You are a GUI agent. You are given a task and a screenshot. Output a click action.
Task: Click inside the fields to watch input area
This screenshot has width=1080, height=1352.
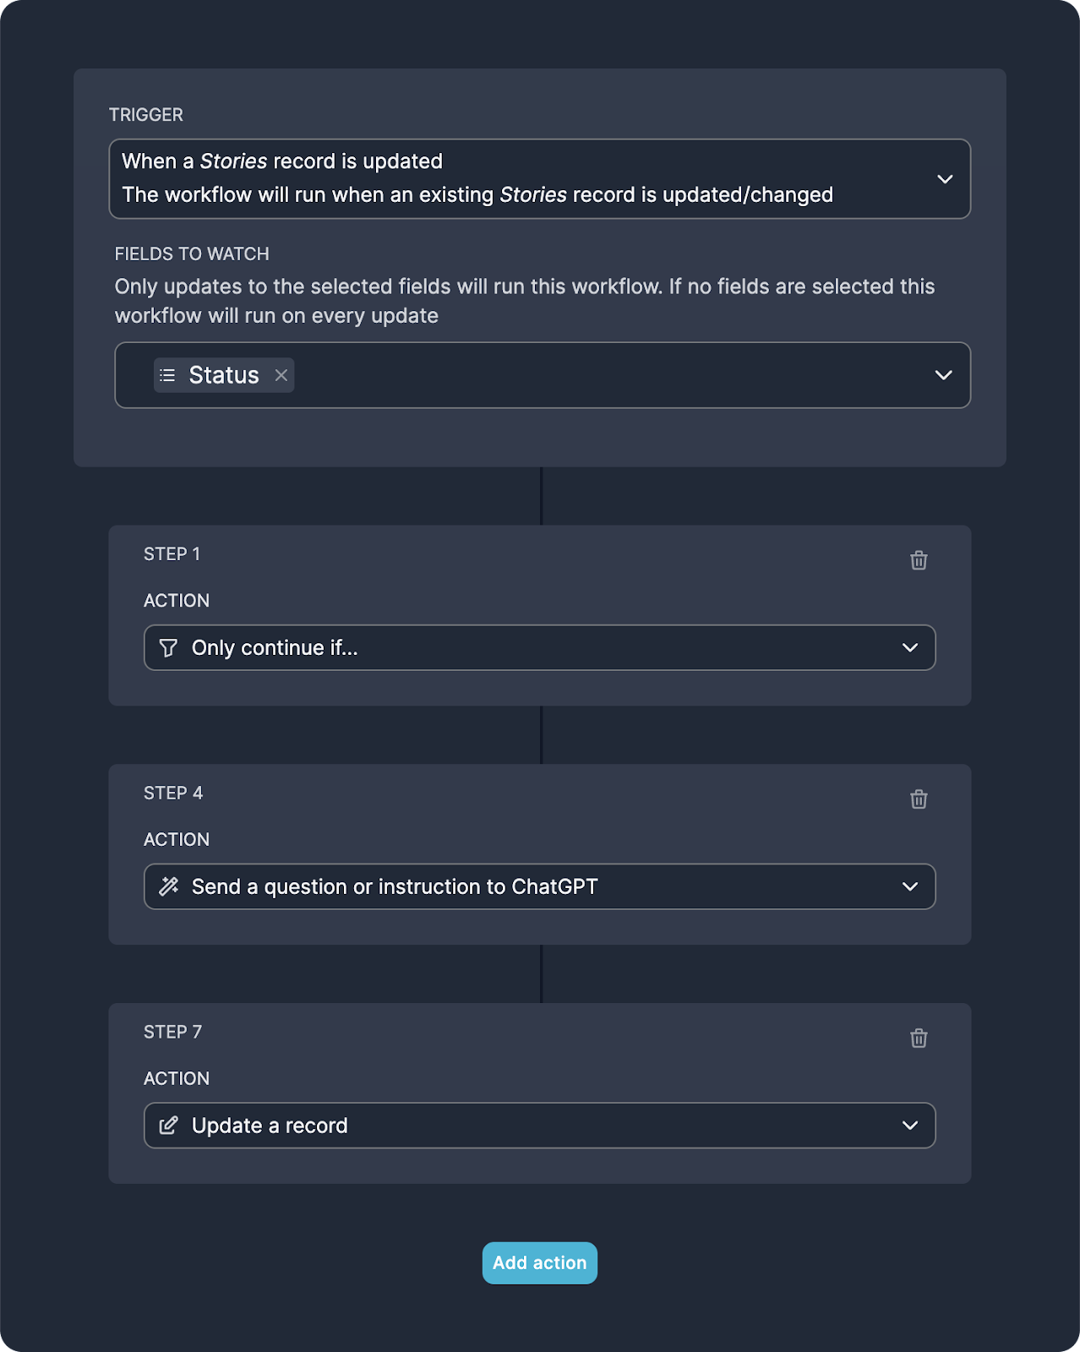coord(592,375)
